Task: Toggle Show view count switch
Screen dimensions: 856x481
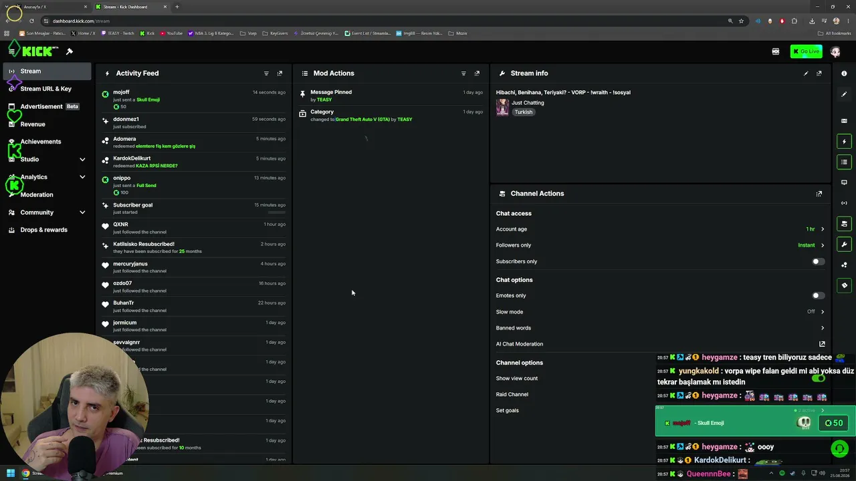Action: 818,378
